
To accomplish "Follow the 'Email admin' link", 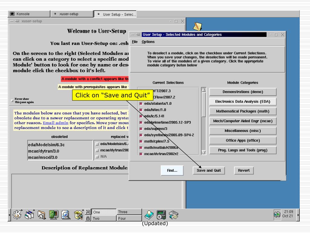I will [56, 123].
